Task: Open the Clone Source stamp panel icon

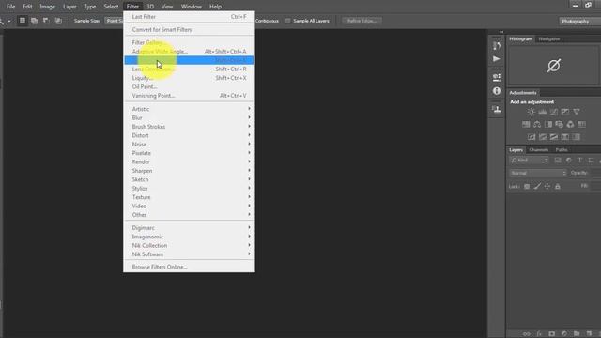Action: [x=497, y=109]
